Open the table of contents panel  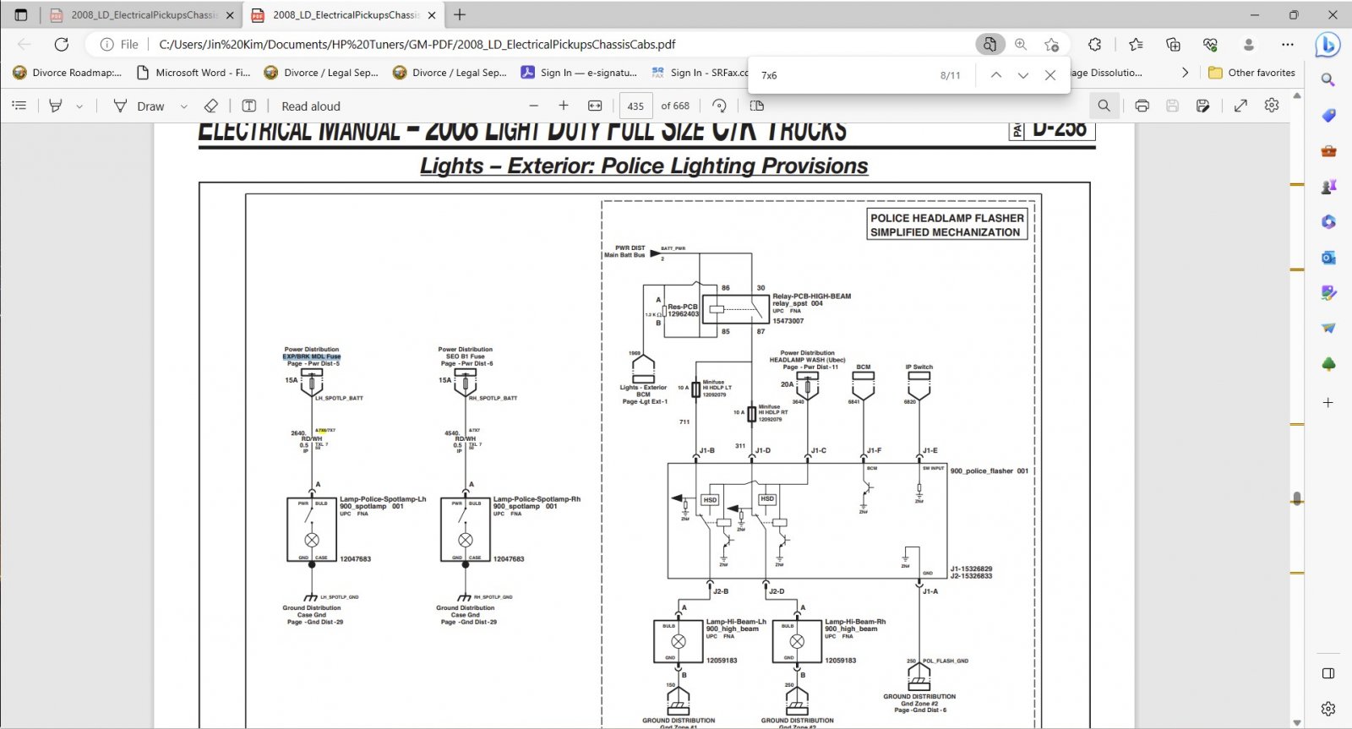[19, 106]
